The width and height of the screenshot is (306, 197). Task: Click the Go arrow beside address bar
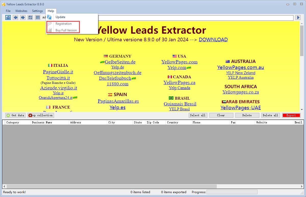[x=298, y=17]
